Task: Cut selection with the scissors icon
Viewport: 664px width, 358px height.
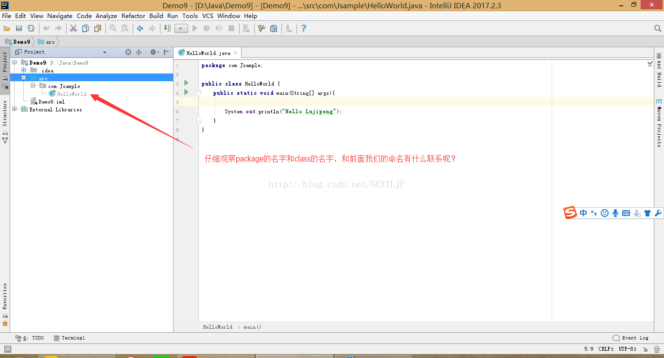Action: pyautogui.click(x=73, y=28)
